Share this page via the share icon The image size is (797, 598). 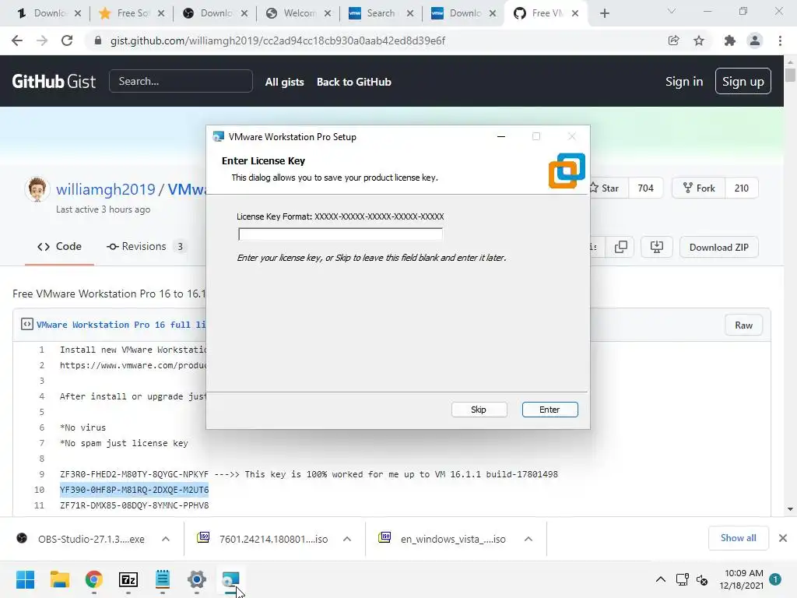(673, 40)
